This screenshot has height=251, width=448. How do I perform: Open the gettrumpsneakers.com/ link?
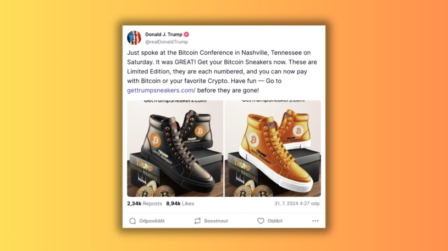coord(161,90)
